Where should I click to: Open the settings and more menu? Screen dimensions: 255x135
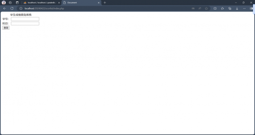244,8
